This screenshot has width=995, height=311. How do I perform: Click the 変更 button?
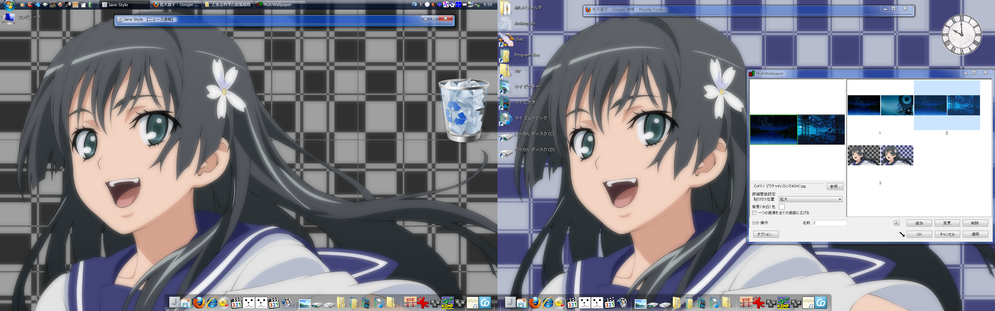pos(947,223)
